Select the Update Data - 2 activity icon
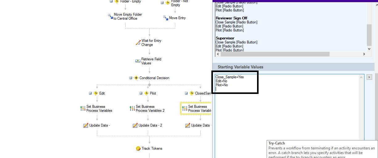The height and width of the screenshot is (158, 378). point(135,125)
